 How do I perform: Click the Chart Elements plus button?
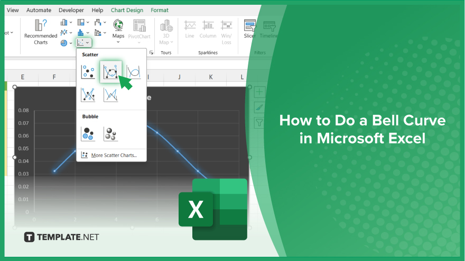coord(259,92)
